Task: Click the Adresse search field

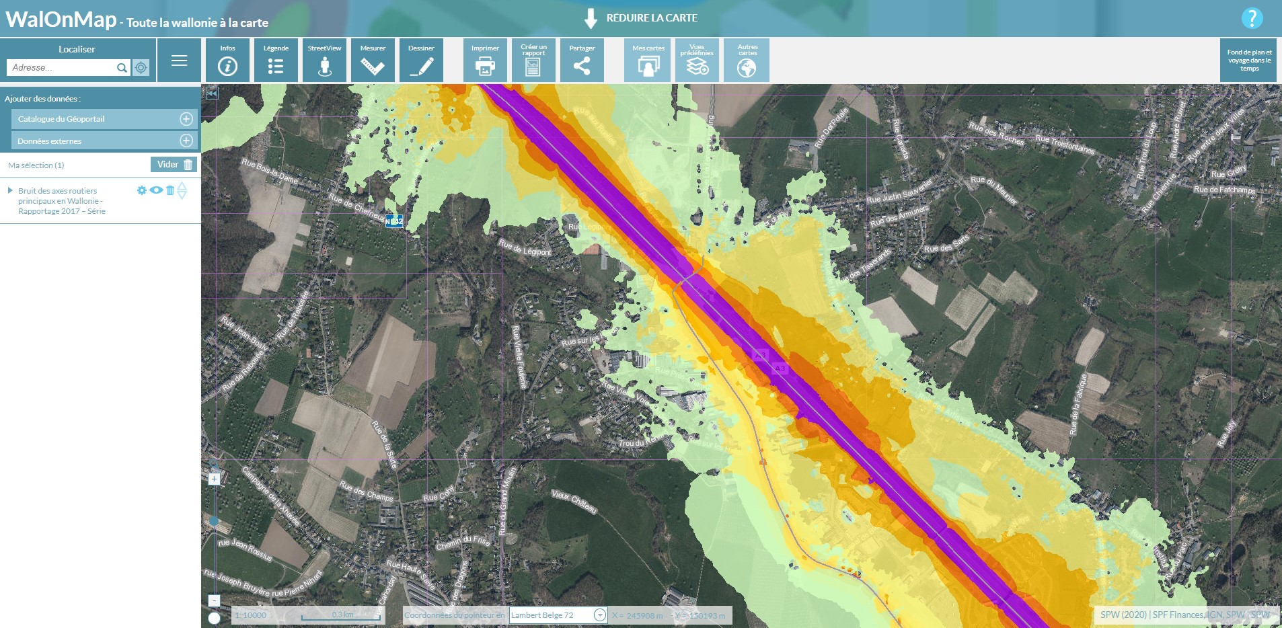Action: tap(62, 67)
